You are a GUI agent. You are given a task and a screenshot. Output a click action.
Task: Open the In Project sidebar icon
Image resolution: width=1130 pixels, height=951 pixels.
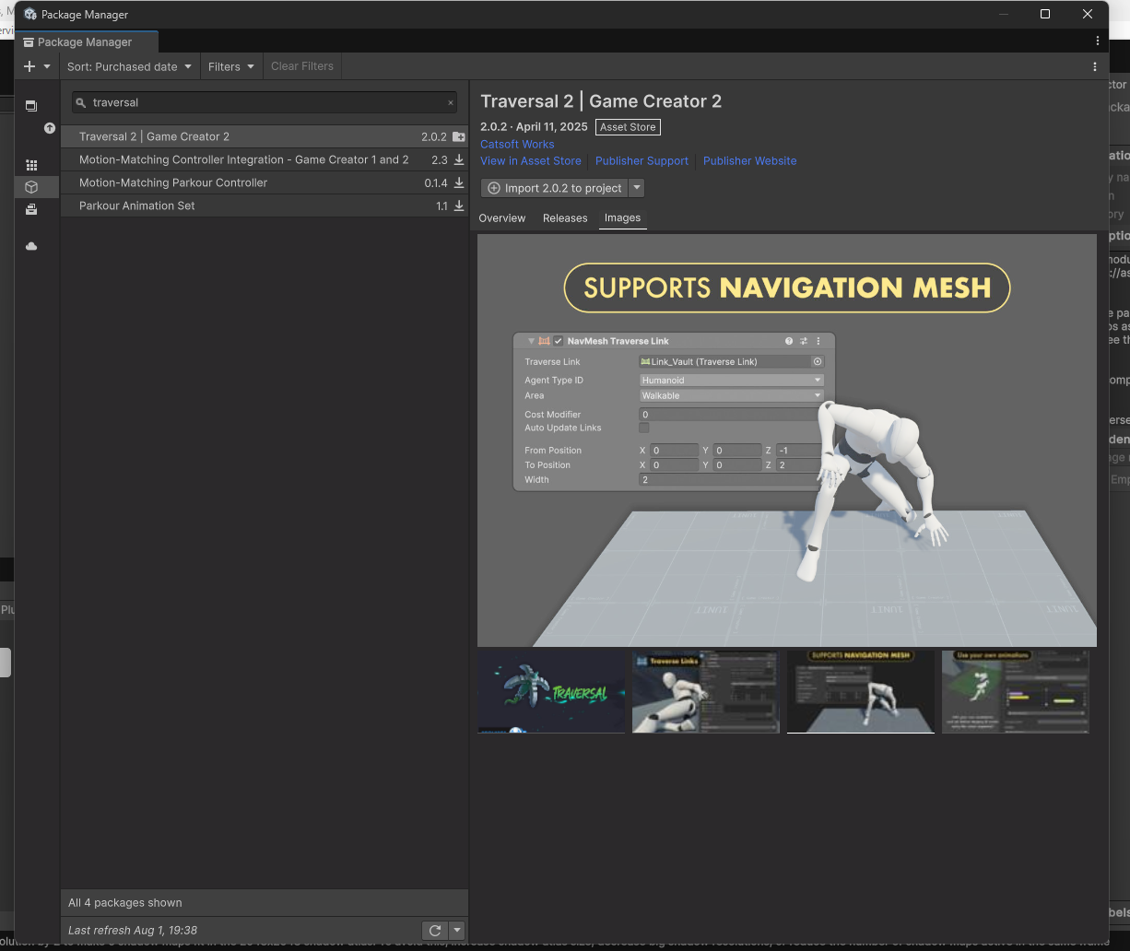coord(31,106)
